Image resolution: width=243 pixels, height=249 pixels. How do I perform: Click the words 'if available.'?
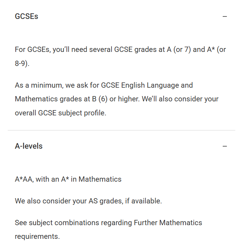point(144,201)
